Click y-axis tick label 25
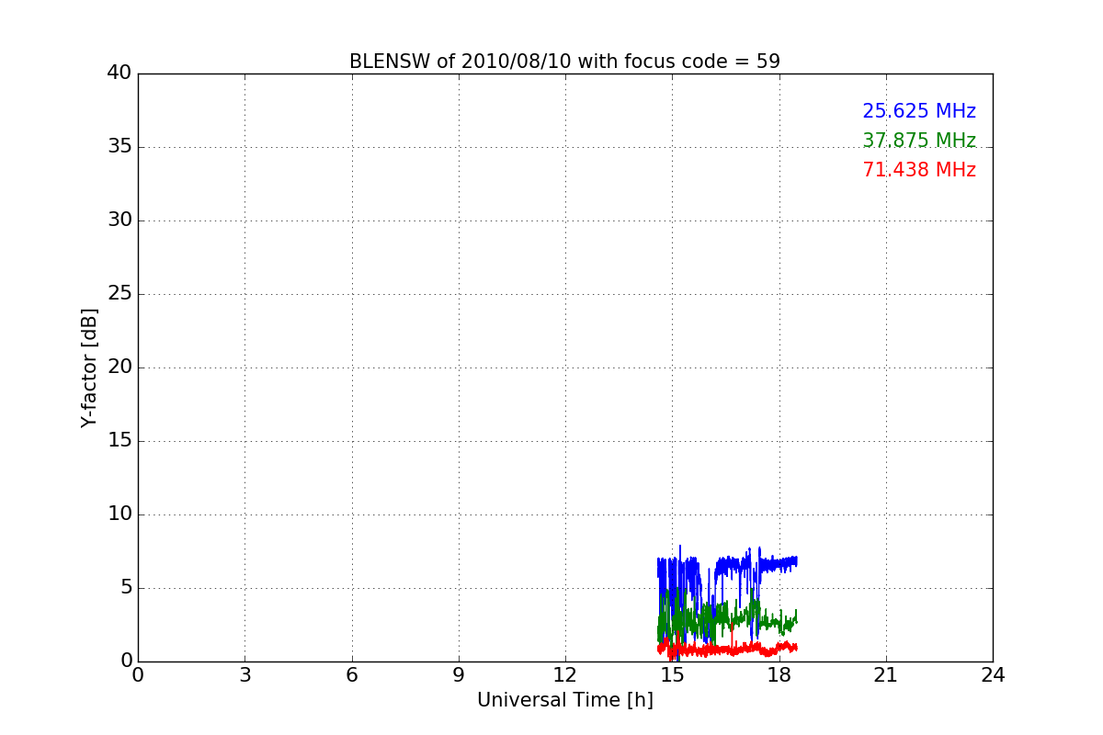 coord(119,294)
